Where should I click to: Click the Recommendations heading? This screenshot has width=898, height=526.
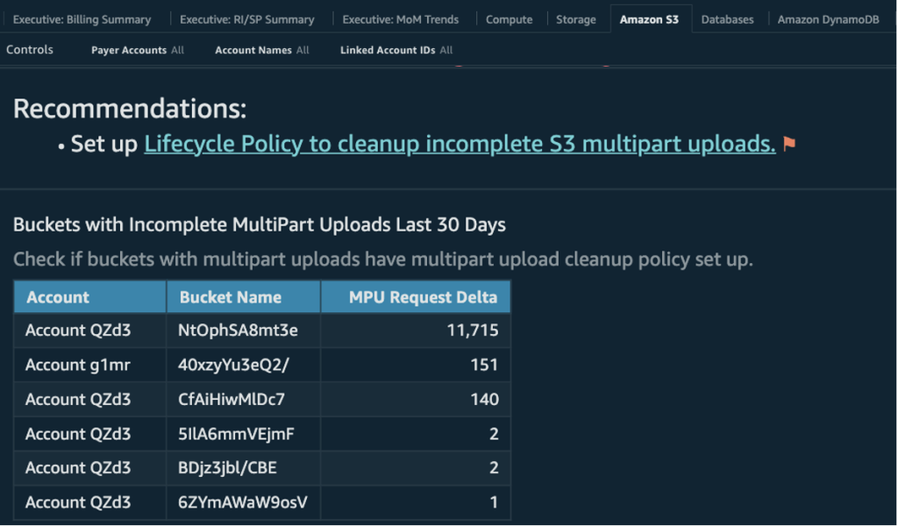[130, 108]
